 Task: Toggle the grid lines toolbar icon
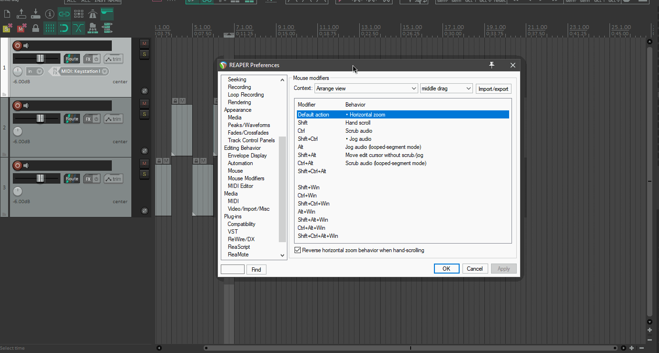[x=50, y=29]
